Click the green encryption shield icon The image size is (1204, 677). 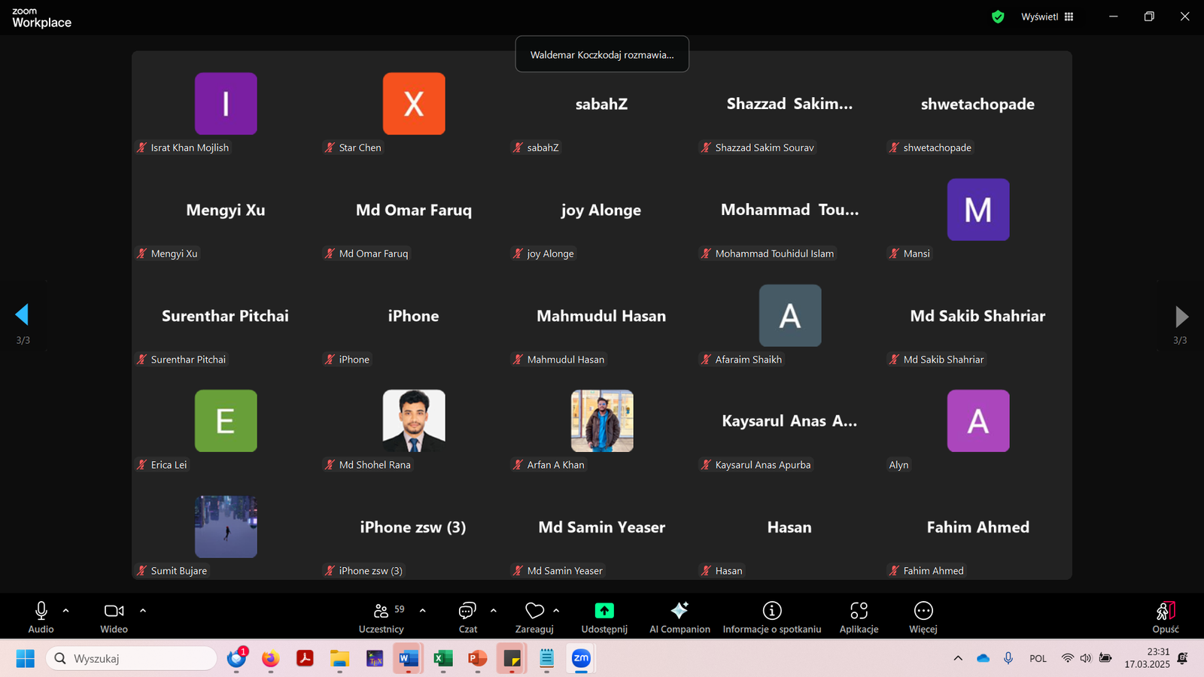(x=998, y=17)
